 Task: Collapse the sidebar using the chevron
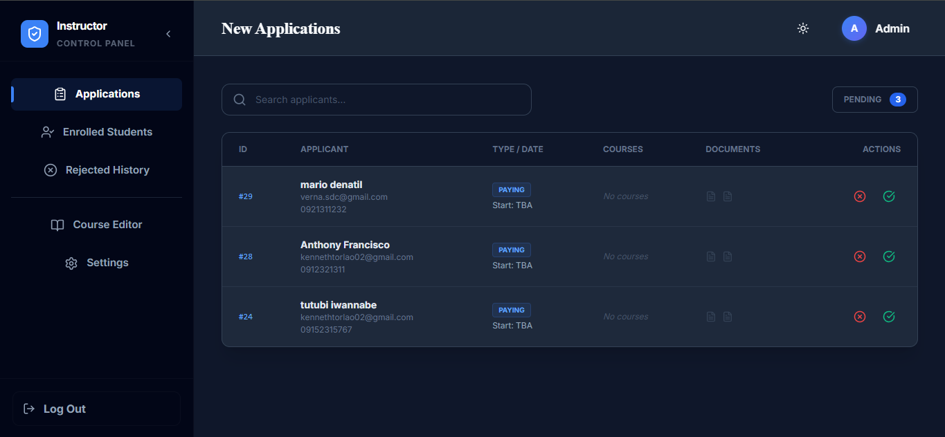click(x=168, y=34)
